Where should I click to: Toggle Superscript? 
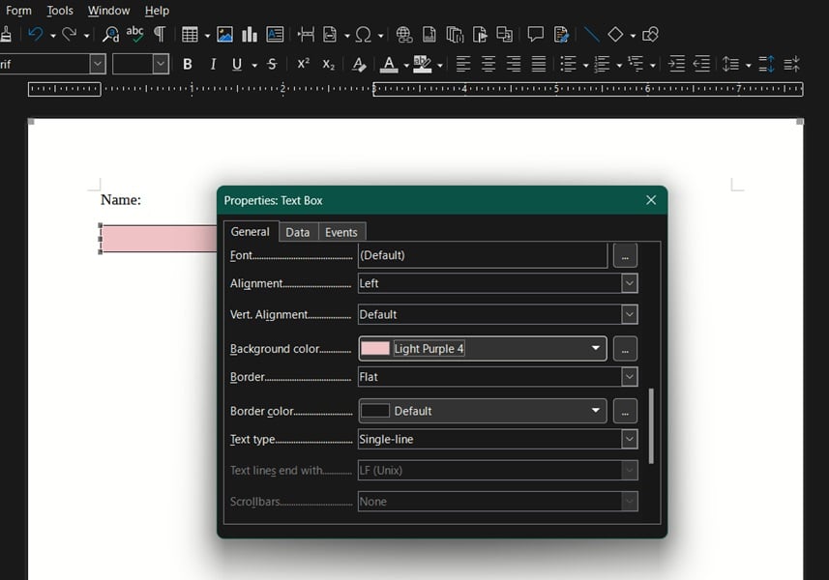(304, 65)
